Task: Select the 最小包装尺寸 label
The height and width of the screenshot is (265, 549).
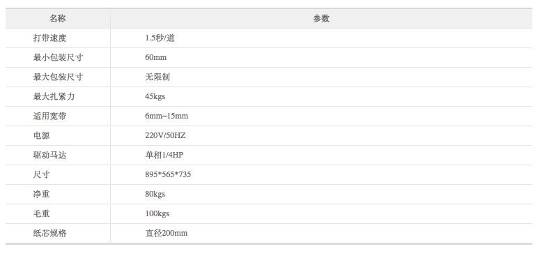Action: pos(58,57)
